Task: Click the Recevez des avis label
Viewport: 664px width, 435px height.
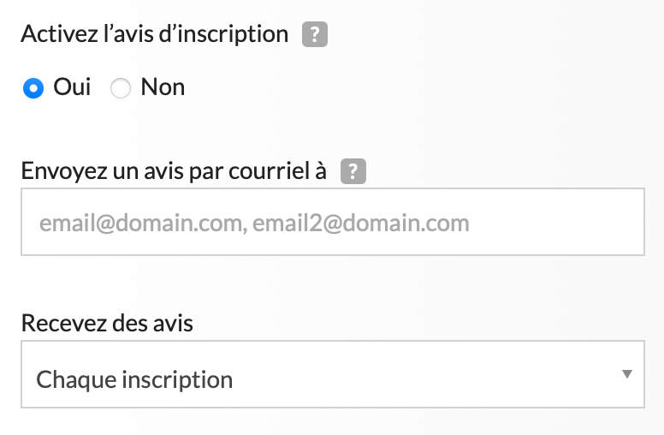Action: tap(107, 324)
